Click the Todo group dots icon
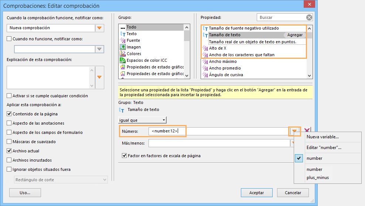Screen dimensions: 365x206 pyautogui.click(x=123, y=27)
